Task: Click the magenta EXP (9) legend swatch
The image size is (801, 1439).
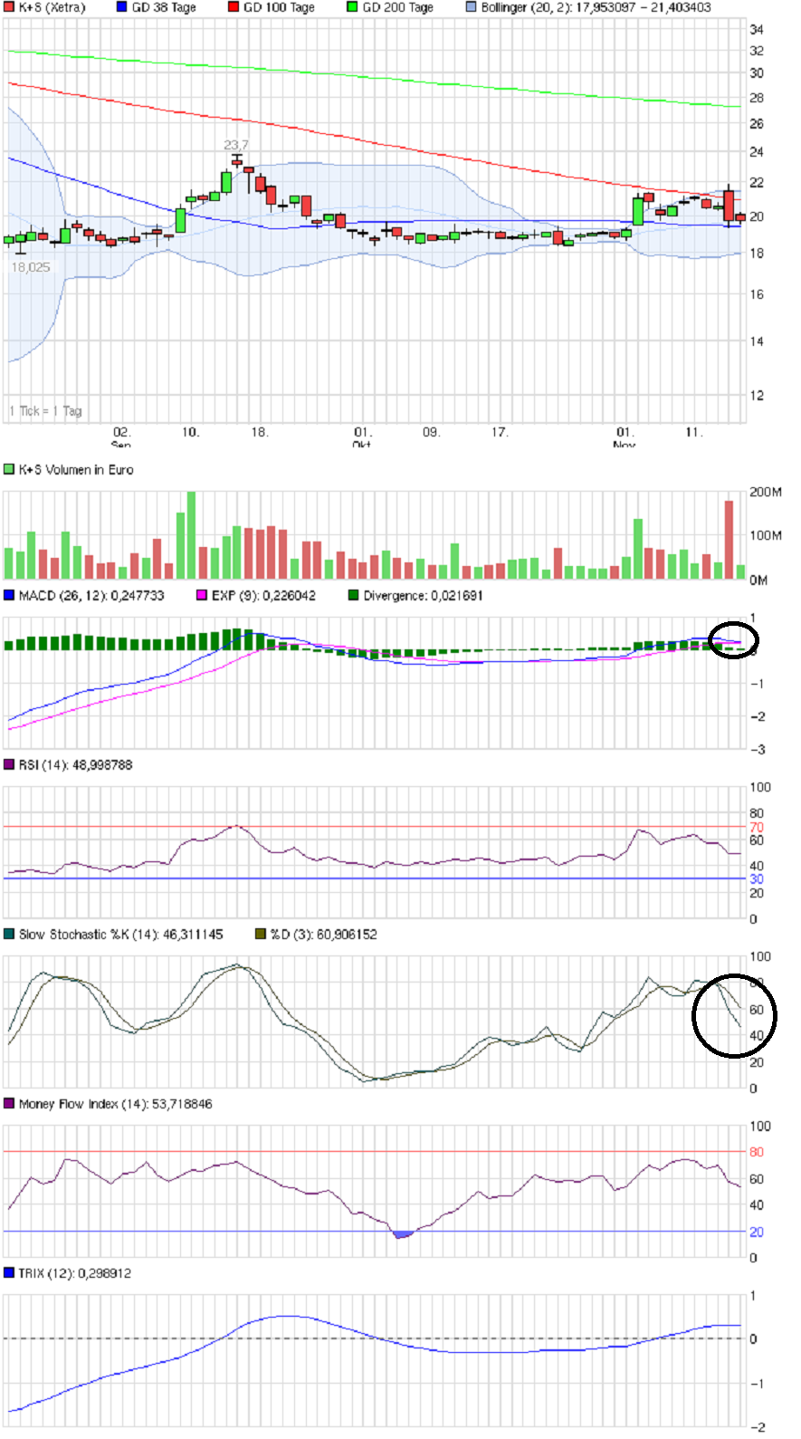Action: click(x=202, y=595)
